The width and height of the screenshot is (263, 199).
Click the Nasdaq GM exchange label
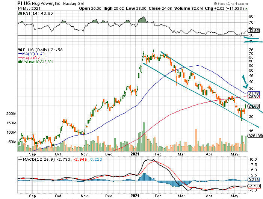(73, 4)
